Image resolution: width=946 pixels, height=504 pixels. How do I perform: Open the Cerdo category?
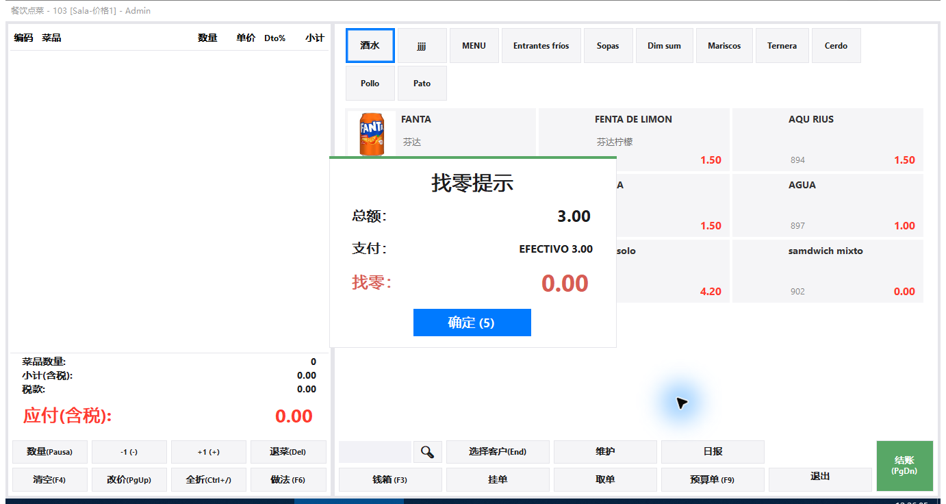pyautogui.click(x=836, y=46)
